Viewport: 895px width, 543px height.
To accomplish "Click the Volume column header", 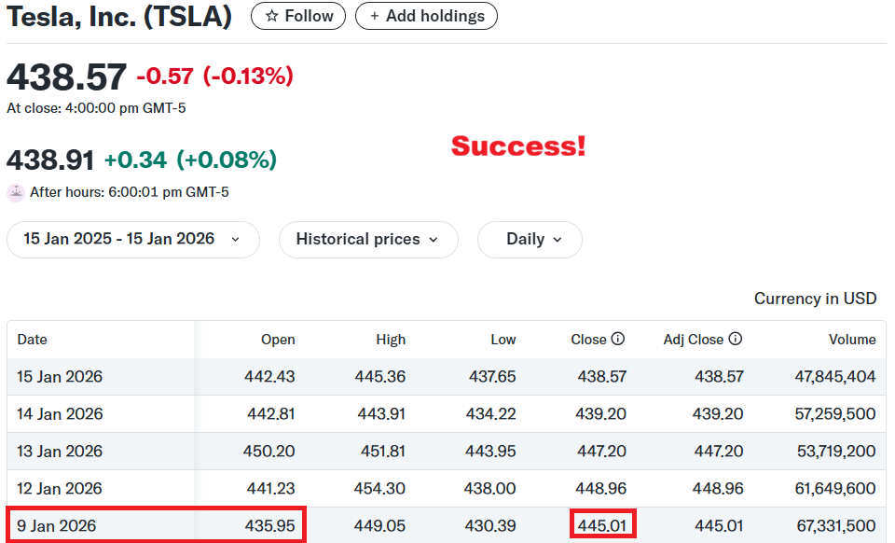I will 852,340.
